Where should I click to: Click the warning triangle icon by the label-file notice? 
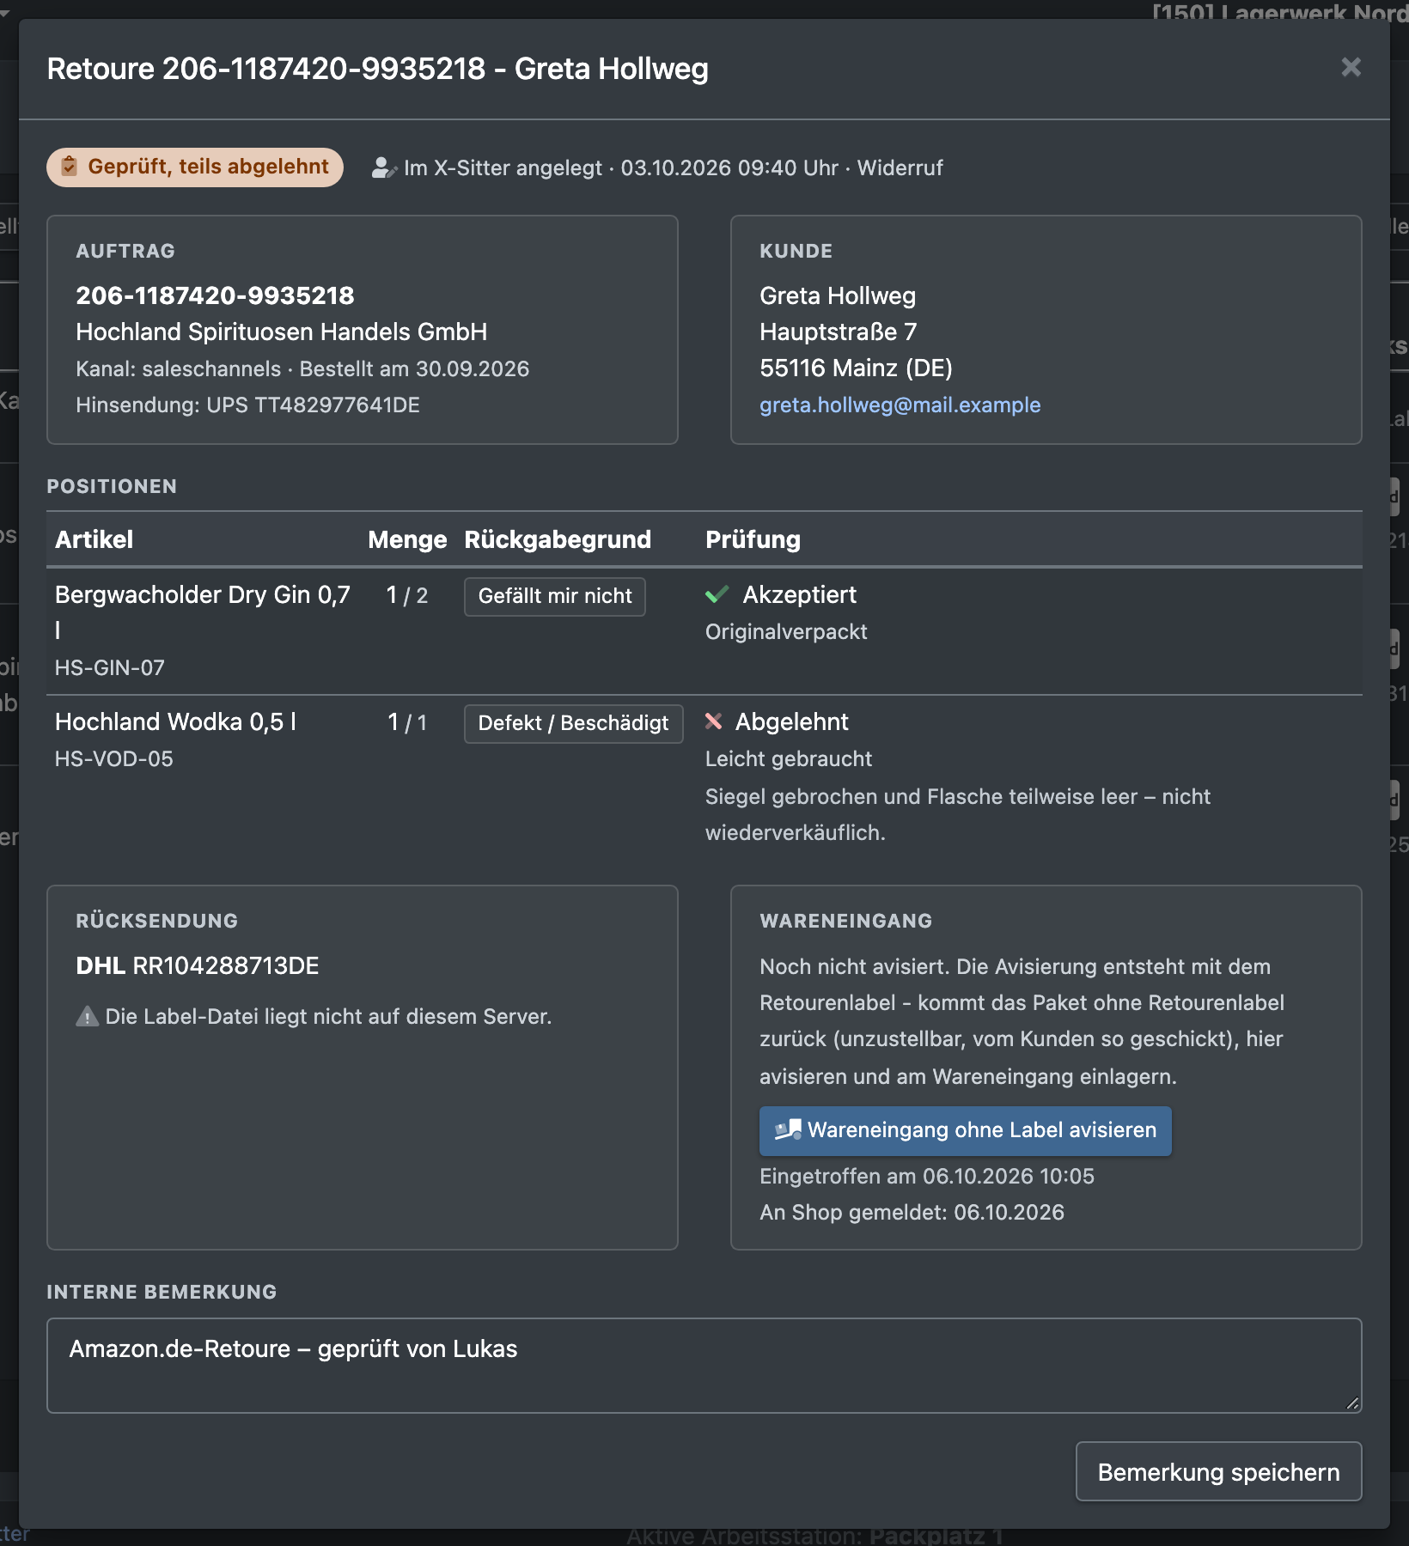[x=87, y=1017]
